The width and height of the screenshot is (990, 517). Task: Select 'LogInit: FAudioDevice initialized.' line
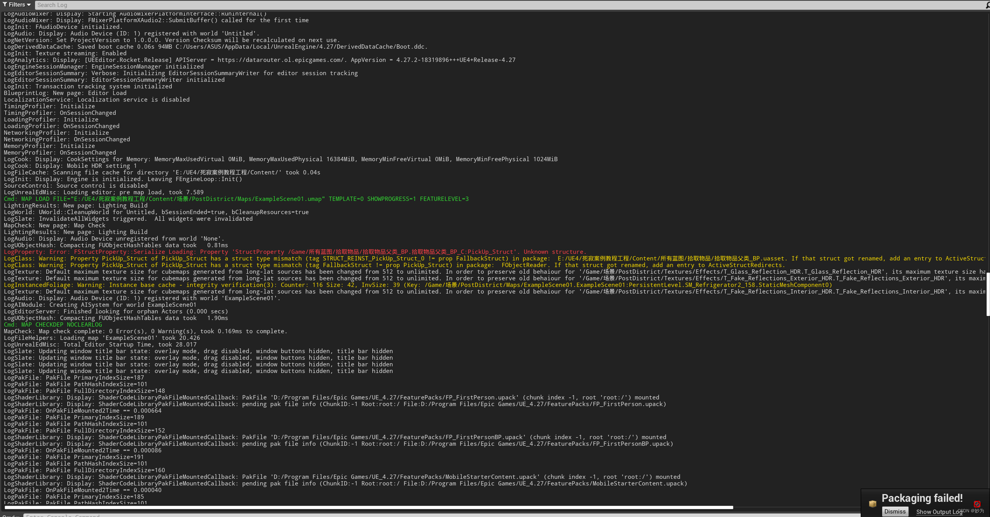click(x=63, y=27)
